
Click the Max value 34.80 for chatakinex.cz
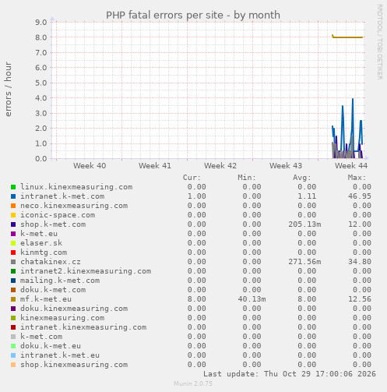360,262
